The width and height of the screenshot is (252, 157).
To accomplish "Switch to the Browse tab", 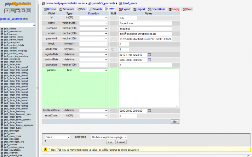I will pyautogui.click(x=50, y=9).
